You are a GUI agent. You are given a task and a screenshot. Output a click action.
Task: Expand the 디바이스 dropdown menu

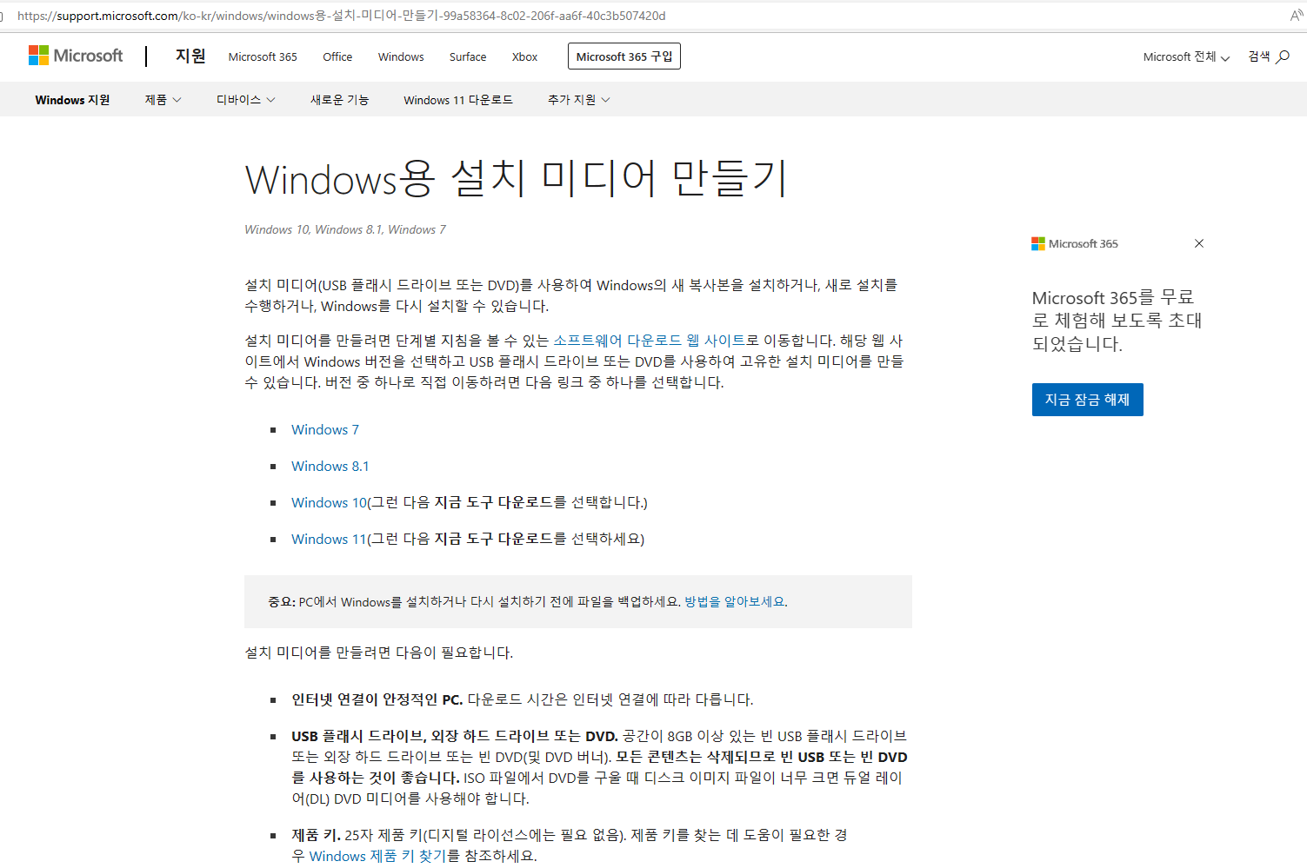coord(246,100)
